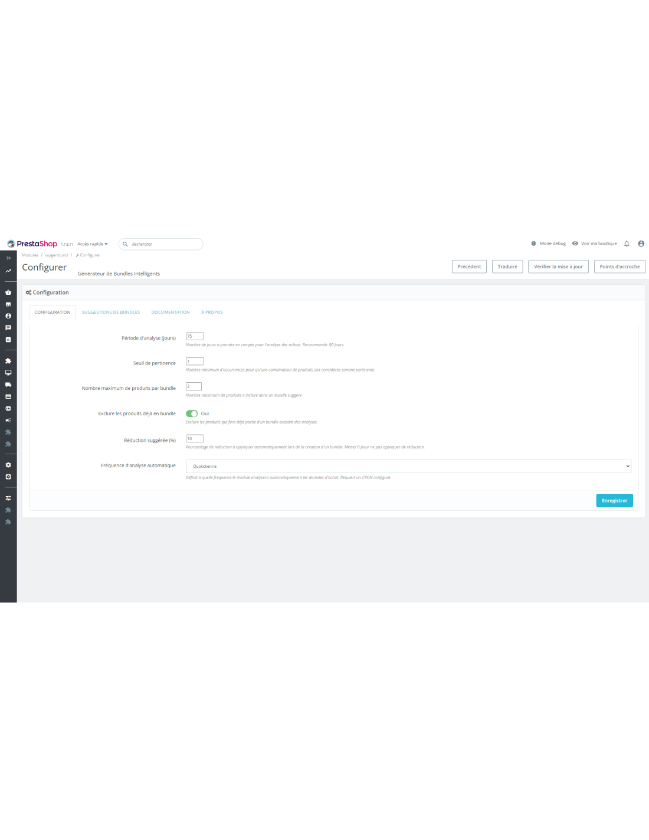This screenshot has width=649, height=840.
Task: Open the Dashboard trend-line icon in sidebar
Action: coord(8,271)
